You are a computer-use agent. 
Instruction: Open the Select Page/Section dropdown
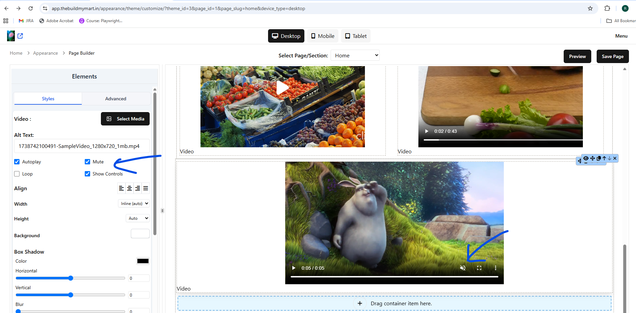(x=355, y=55)
